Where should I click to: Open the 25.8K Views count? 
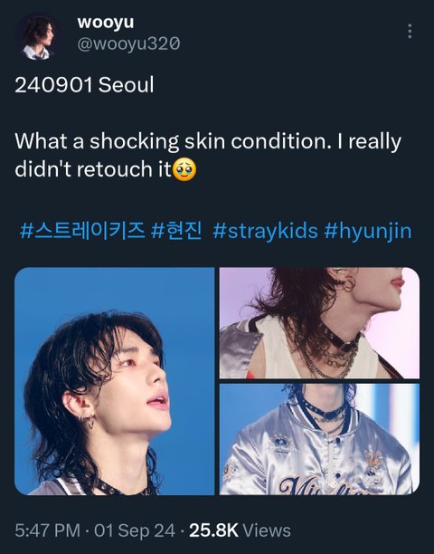[240, 530]
